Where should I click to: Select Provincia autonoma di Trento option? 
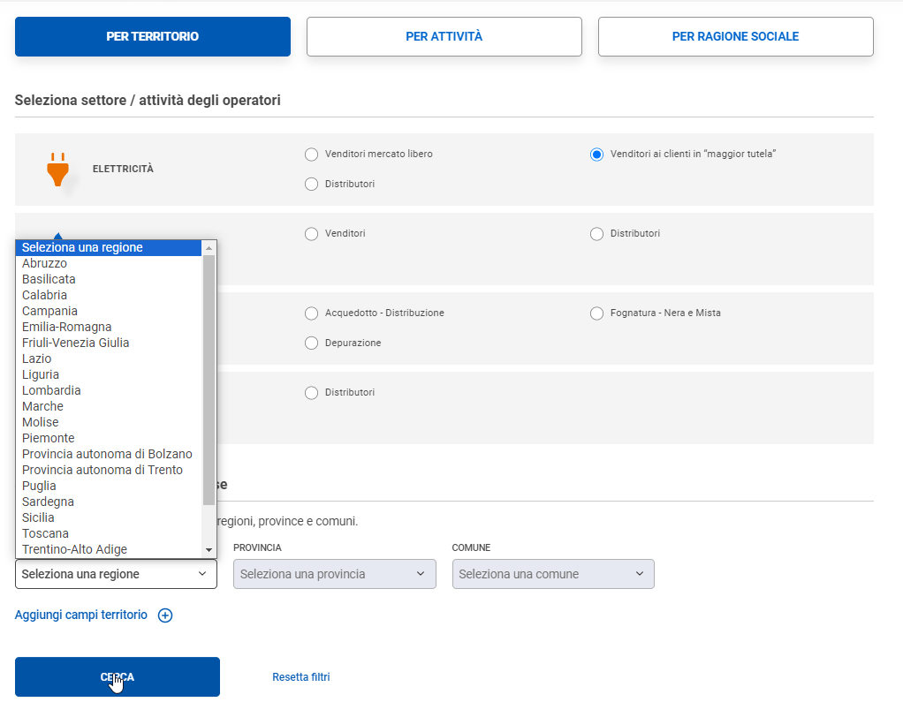coord(102,470)
